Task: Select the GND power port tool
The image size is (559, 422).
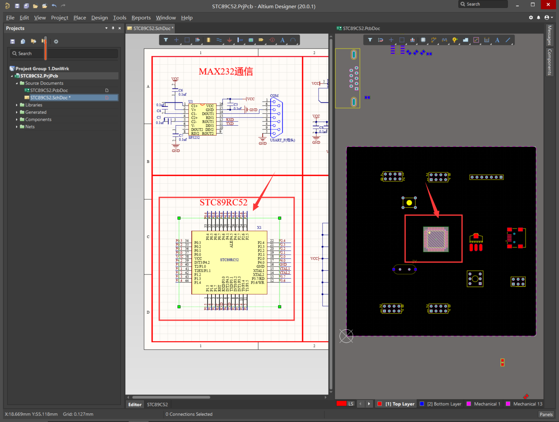Action: [x=230, y=40]
